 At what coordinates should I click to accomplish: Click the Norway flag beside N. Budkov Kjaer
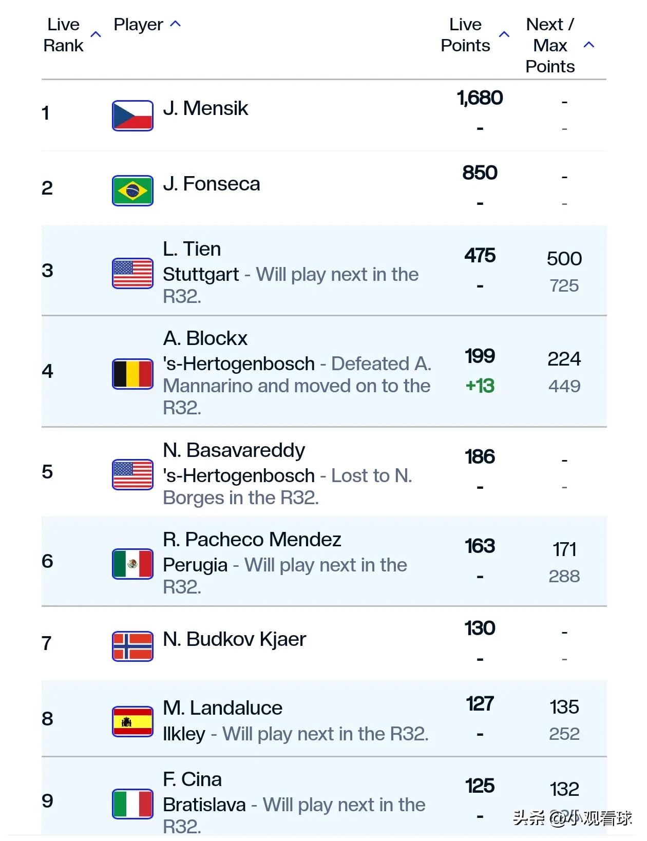pos(132,646)
